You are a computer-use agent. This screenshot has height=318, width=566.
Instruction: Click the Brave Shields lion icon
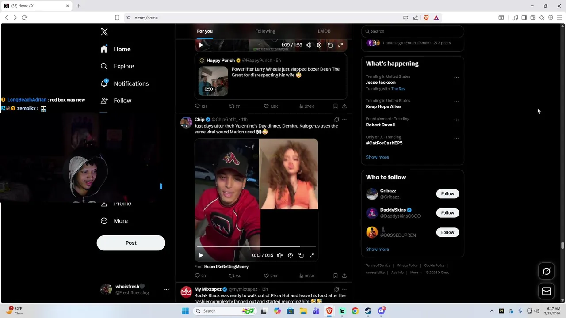[426, 18]
